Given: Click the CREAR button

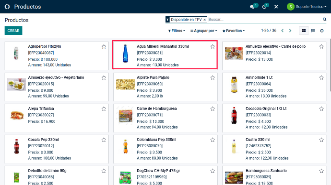Looking at the screenshot, I should click(13, 31).
